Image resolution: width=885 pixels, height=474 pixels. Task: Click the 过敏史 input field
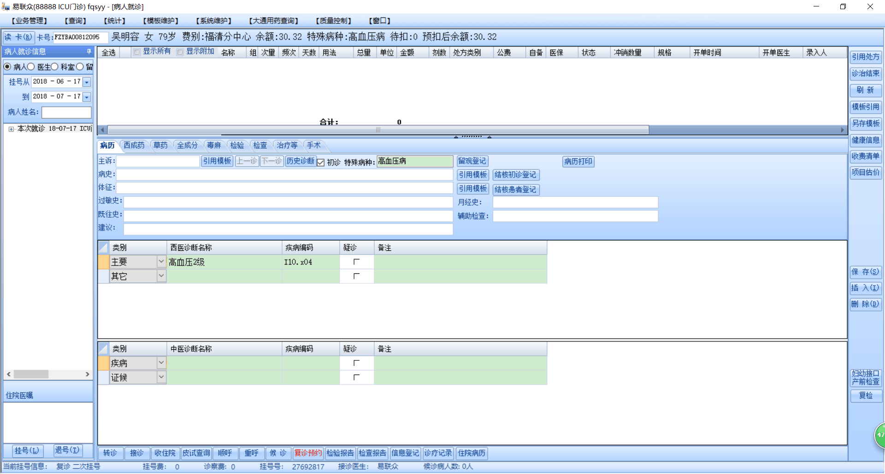tap(288, 202)
